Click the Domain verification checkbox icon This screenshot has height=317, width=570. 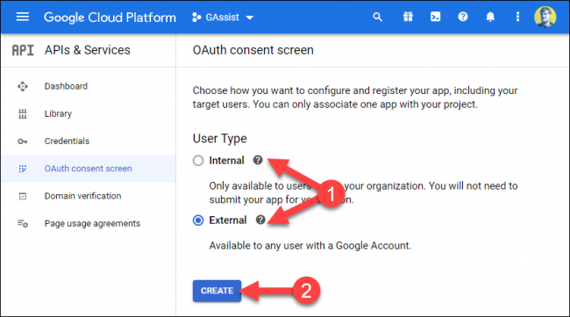(23, 197)
